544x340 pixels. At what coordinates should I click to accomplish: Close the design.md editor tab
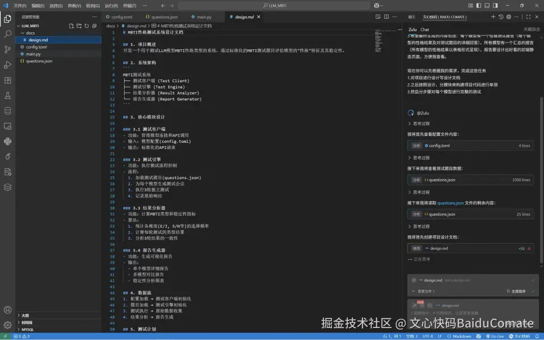click(x=258, y=16)
